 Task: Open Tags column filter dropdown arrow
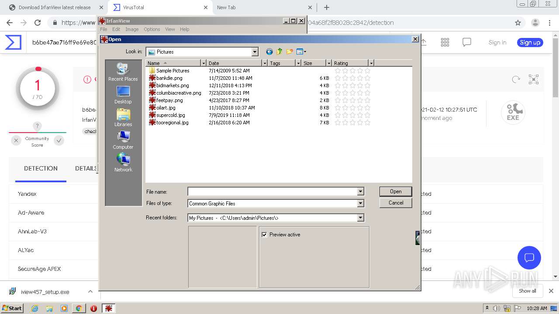299,63
